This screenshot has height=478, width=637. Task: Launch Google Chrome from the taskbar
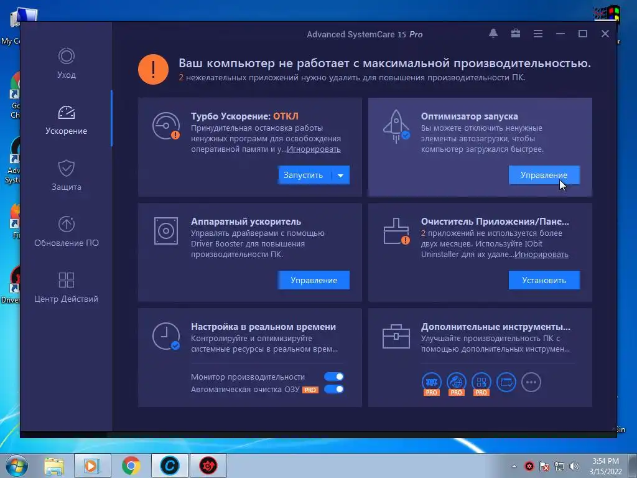point(131,466)
